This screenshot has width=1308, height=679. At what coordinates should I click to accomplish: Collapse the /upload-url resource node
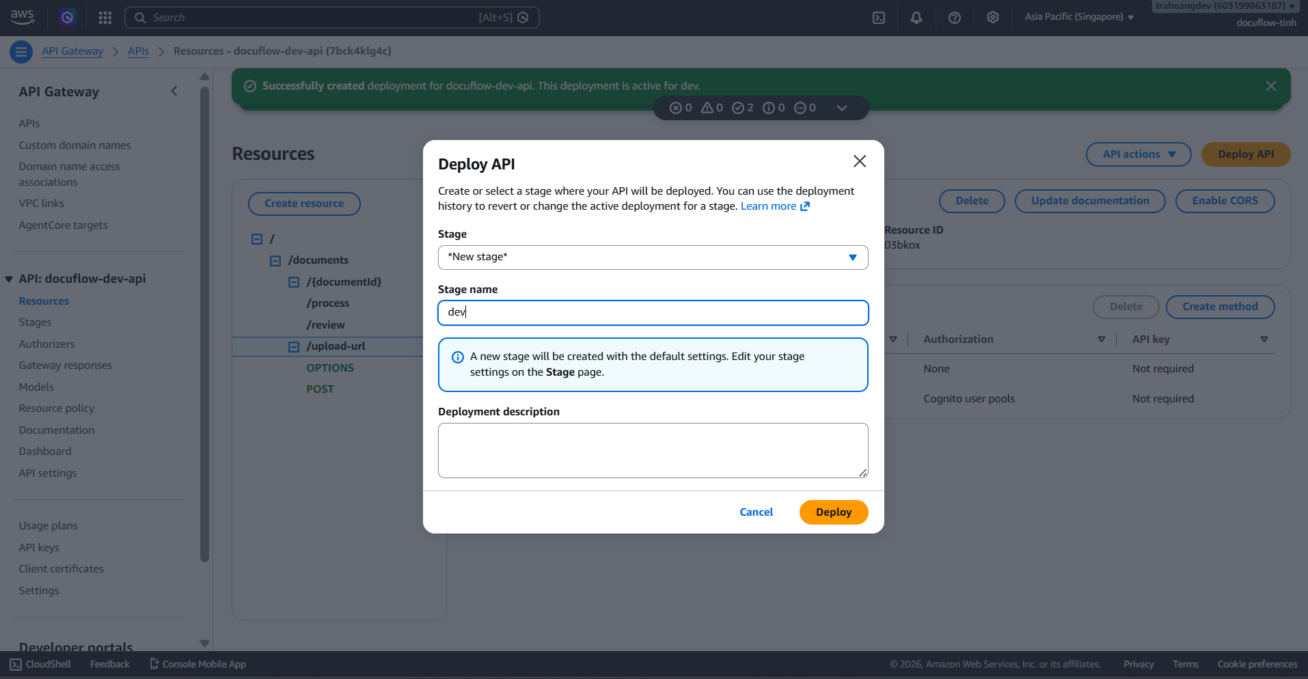(x=294, y=347)
